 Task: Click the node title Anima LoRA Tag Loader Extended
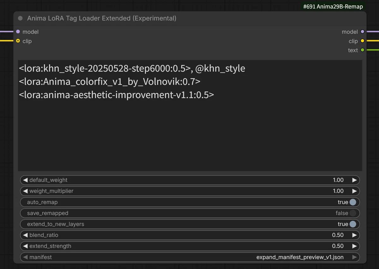102,18
